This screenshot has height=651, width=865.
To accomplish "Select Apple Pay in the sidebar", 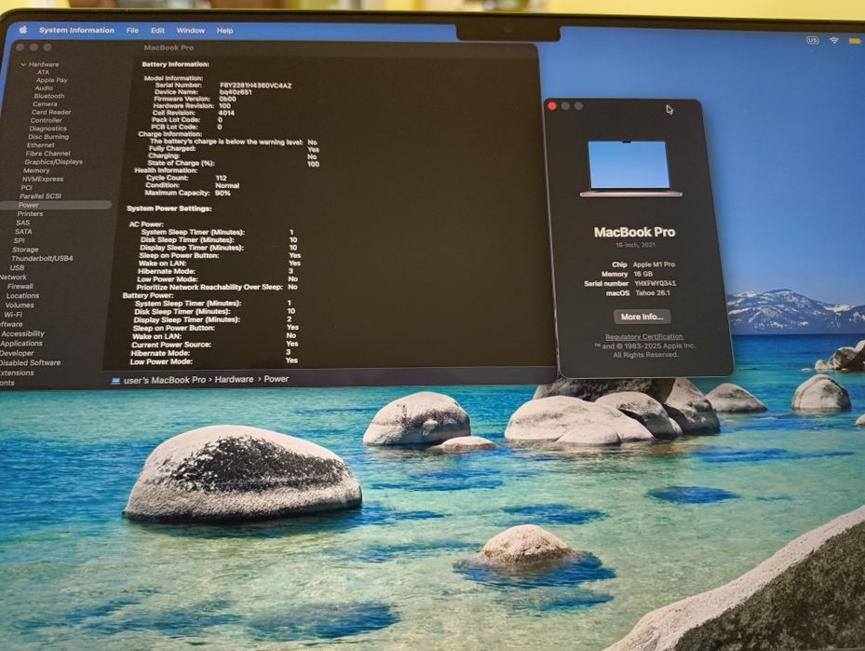I will point(52,80).
